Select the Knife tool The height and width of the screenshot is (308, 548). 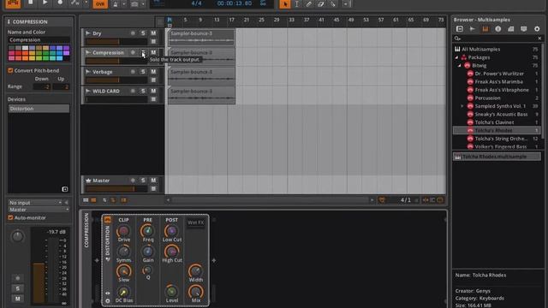(x=333, y=3)
